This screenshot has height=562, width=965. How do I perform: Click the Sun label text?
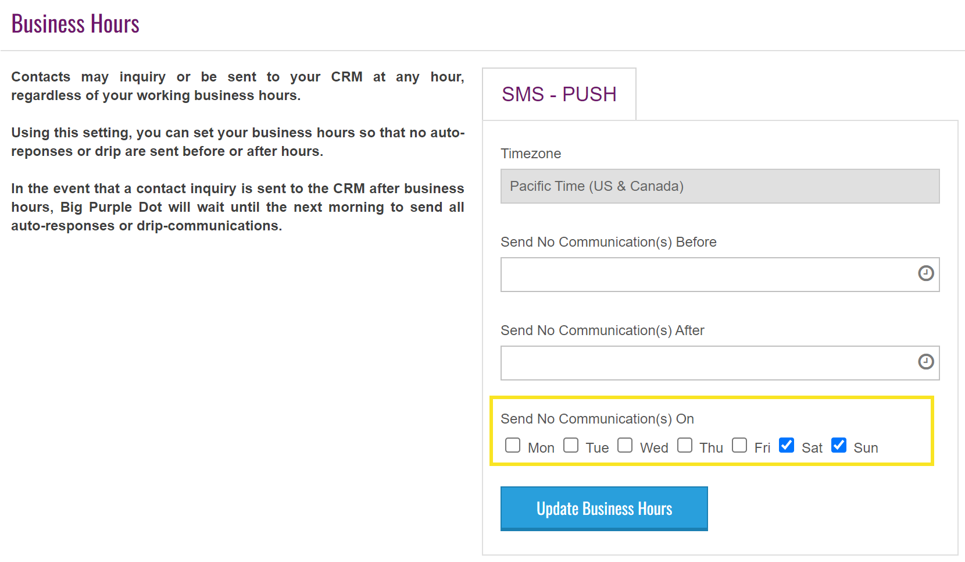pos(866,448)
